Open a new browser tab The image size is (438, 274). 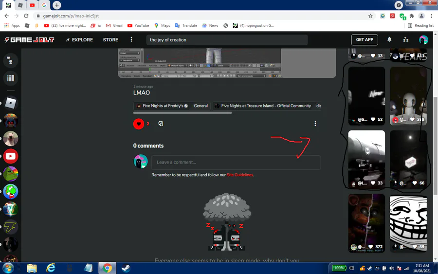(57, 5)
